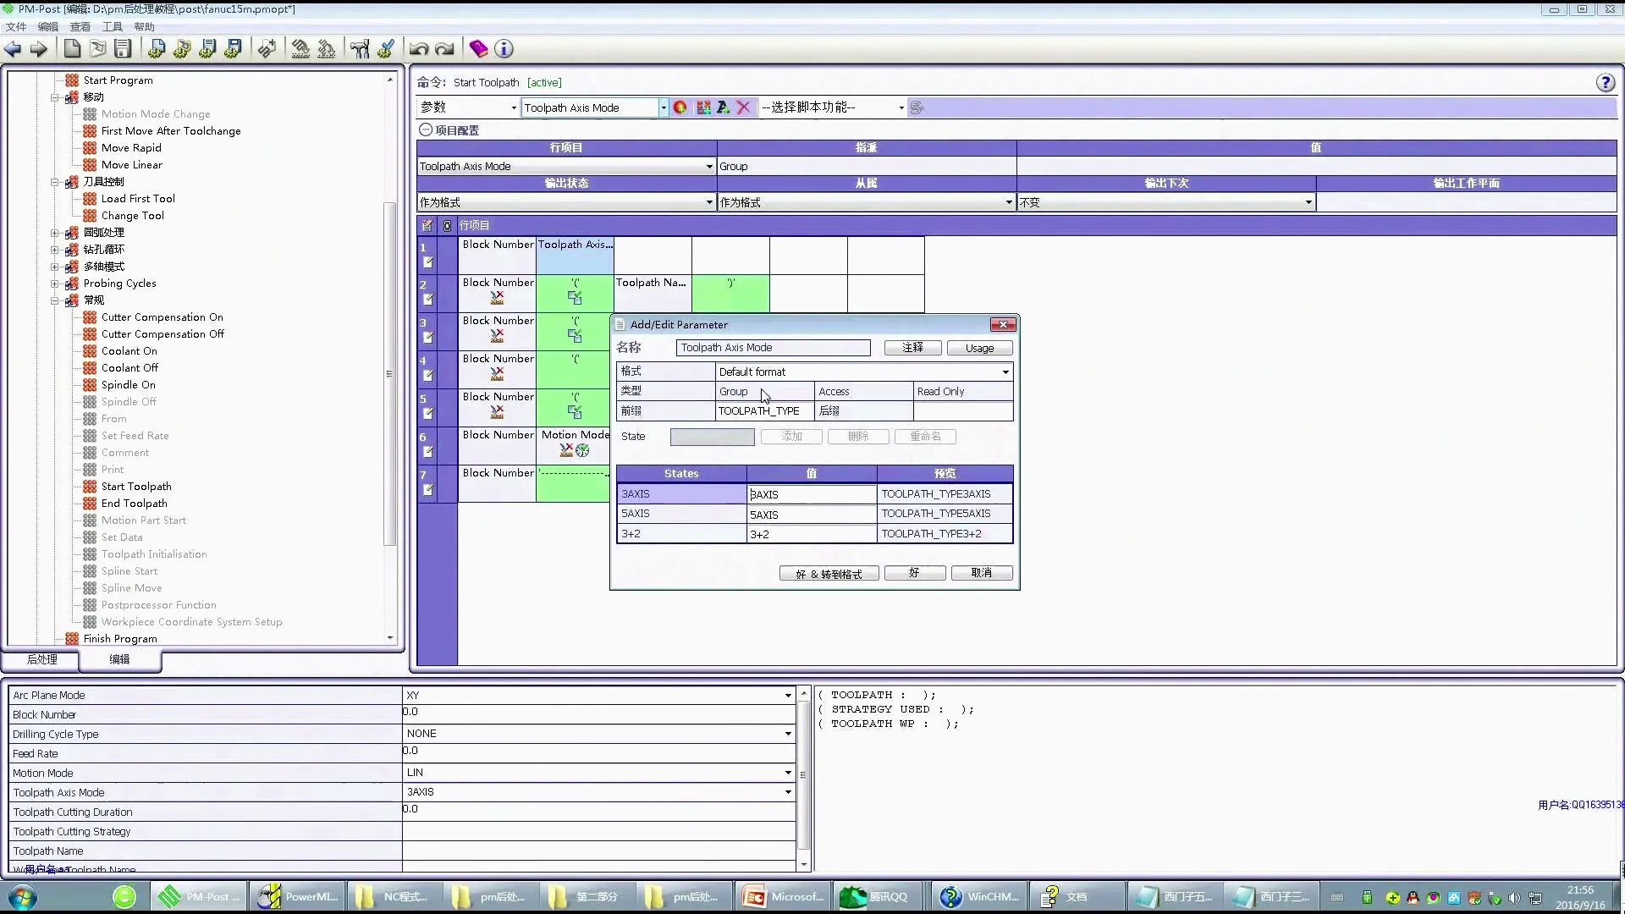Toggle the checkbox on row 2

[427, 300]
